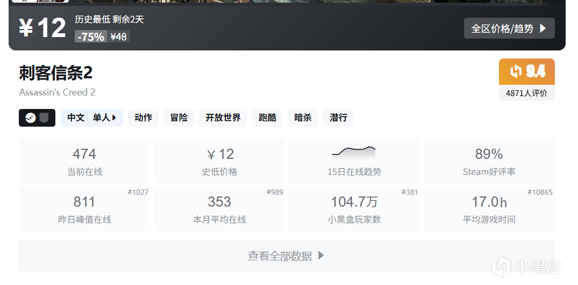This screenshot has height=285, width=578.
Task: Click the 104.7万 小黑盒玩家数 stat card
Action: 354,209
